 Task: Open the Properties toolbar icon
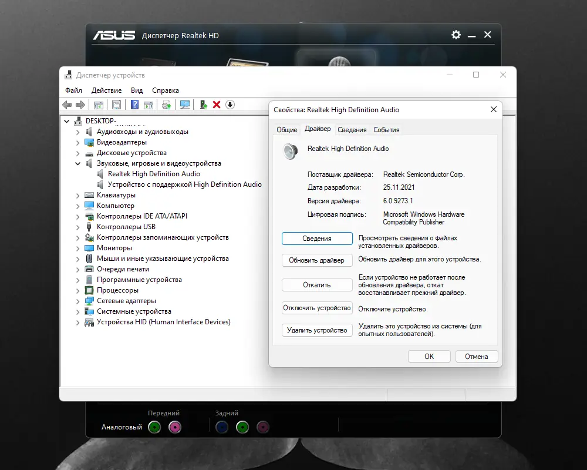116,105
